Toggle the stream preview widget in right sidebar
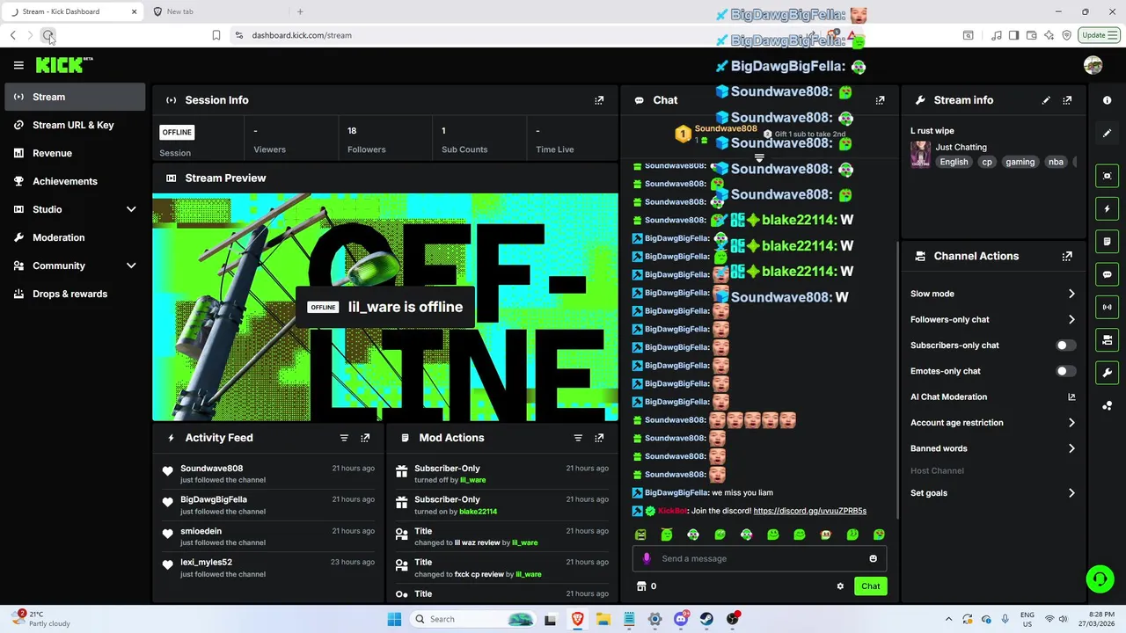The width and height of the screenshot is (1126, 633). point(1108,176)
